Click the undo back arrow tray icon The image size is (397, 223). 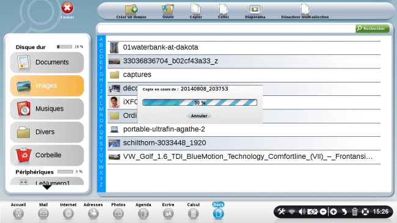click(344, 211)
